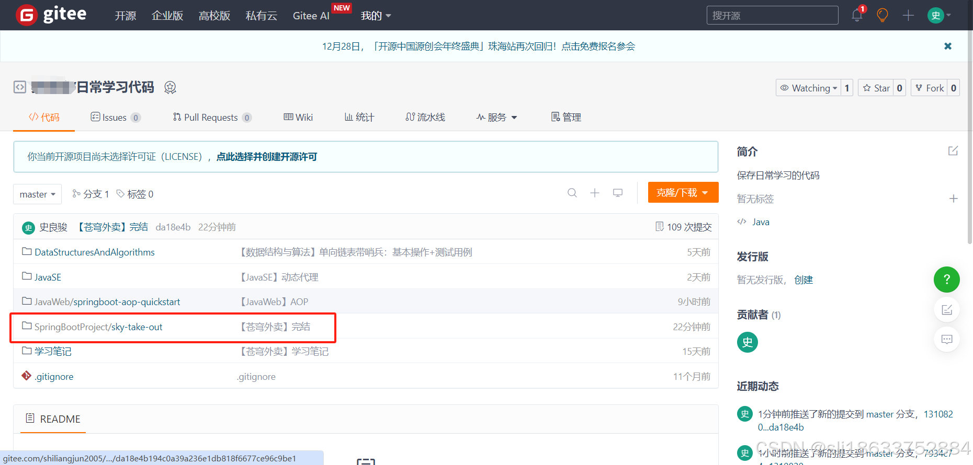
Task: Open the Pull Requests tab
Action: [212, 117]
